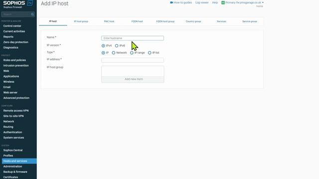Open Profiles in sidebar
Image resolution: width=319 pixels, height=179 pixels.
(8, 156)
